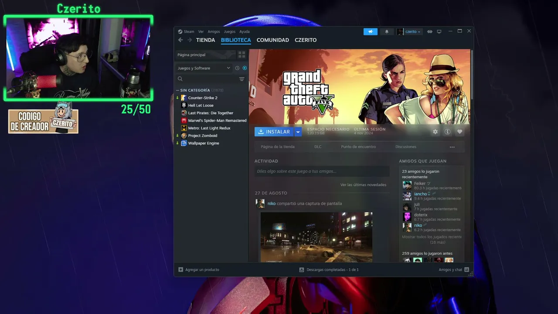Open the Discusiones link

(x=406, y=147)
